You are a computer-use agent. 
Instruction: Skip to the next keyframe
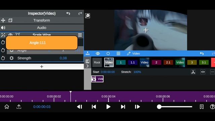click(123, 107)
